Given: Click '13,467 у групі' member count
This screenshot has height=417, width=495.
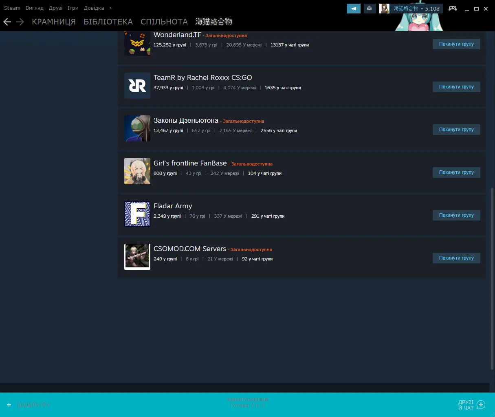Looking at the screenshot, I should (168, 131).
